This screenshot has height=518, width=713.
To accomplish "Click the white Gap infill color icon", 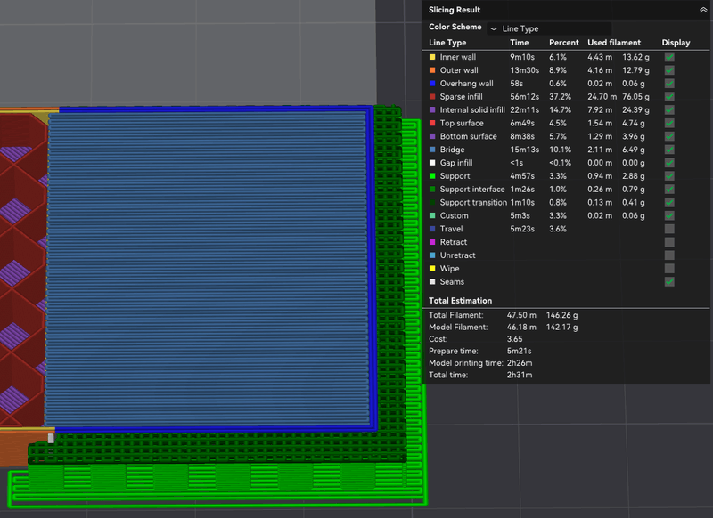I will 432,163.
